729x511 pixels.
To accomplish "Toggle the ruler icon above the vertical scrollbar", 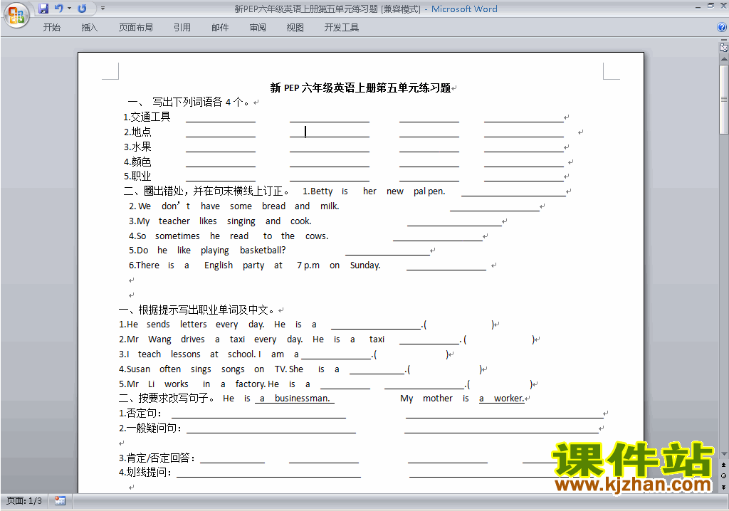I will 723,47.
